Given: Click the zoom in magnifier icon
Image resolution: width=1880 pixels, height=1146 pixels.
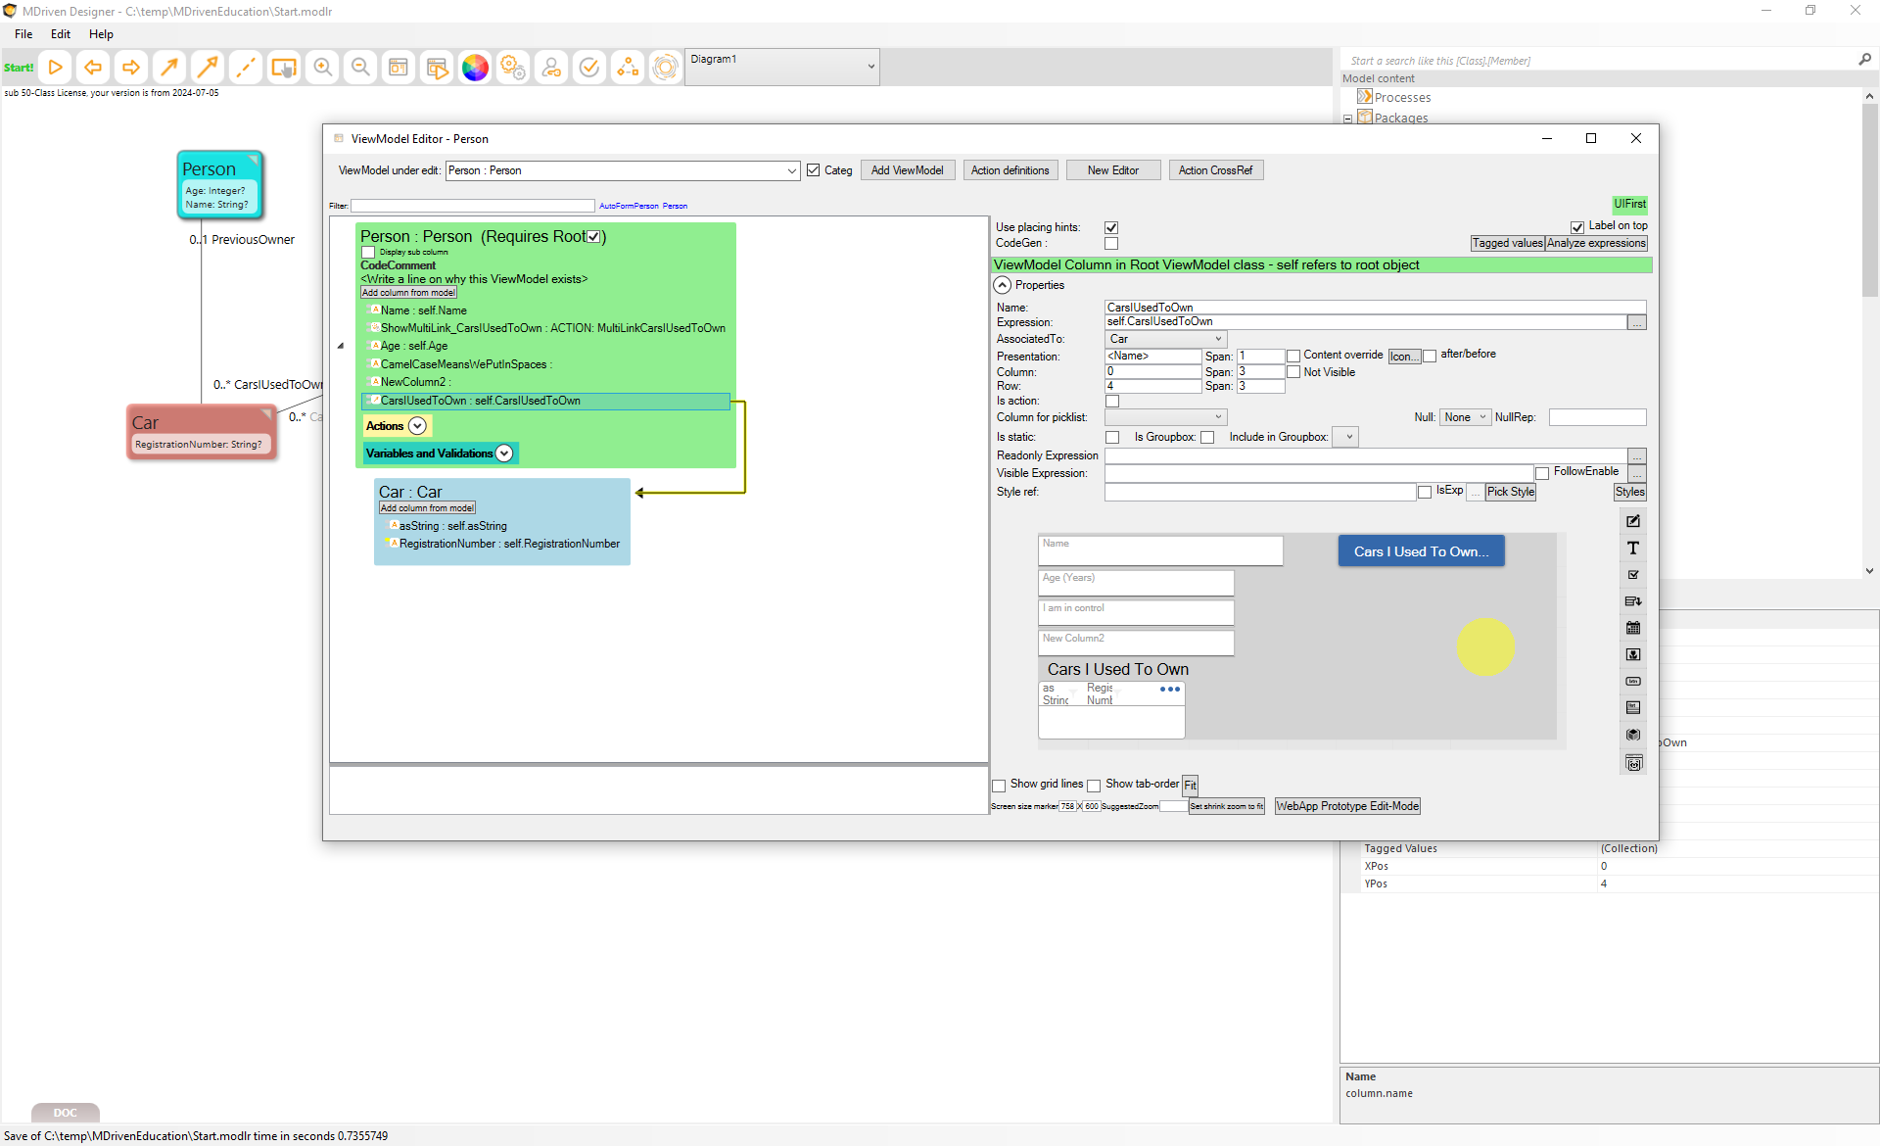Looking at the screenshot, I should click(x=322, y=68).
